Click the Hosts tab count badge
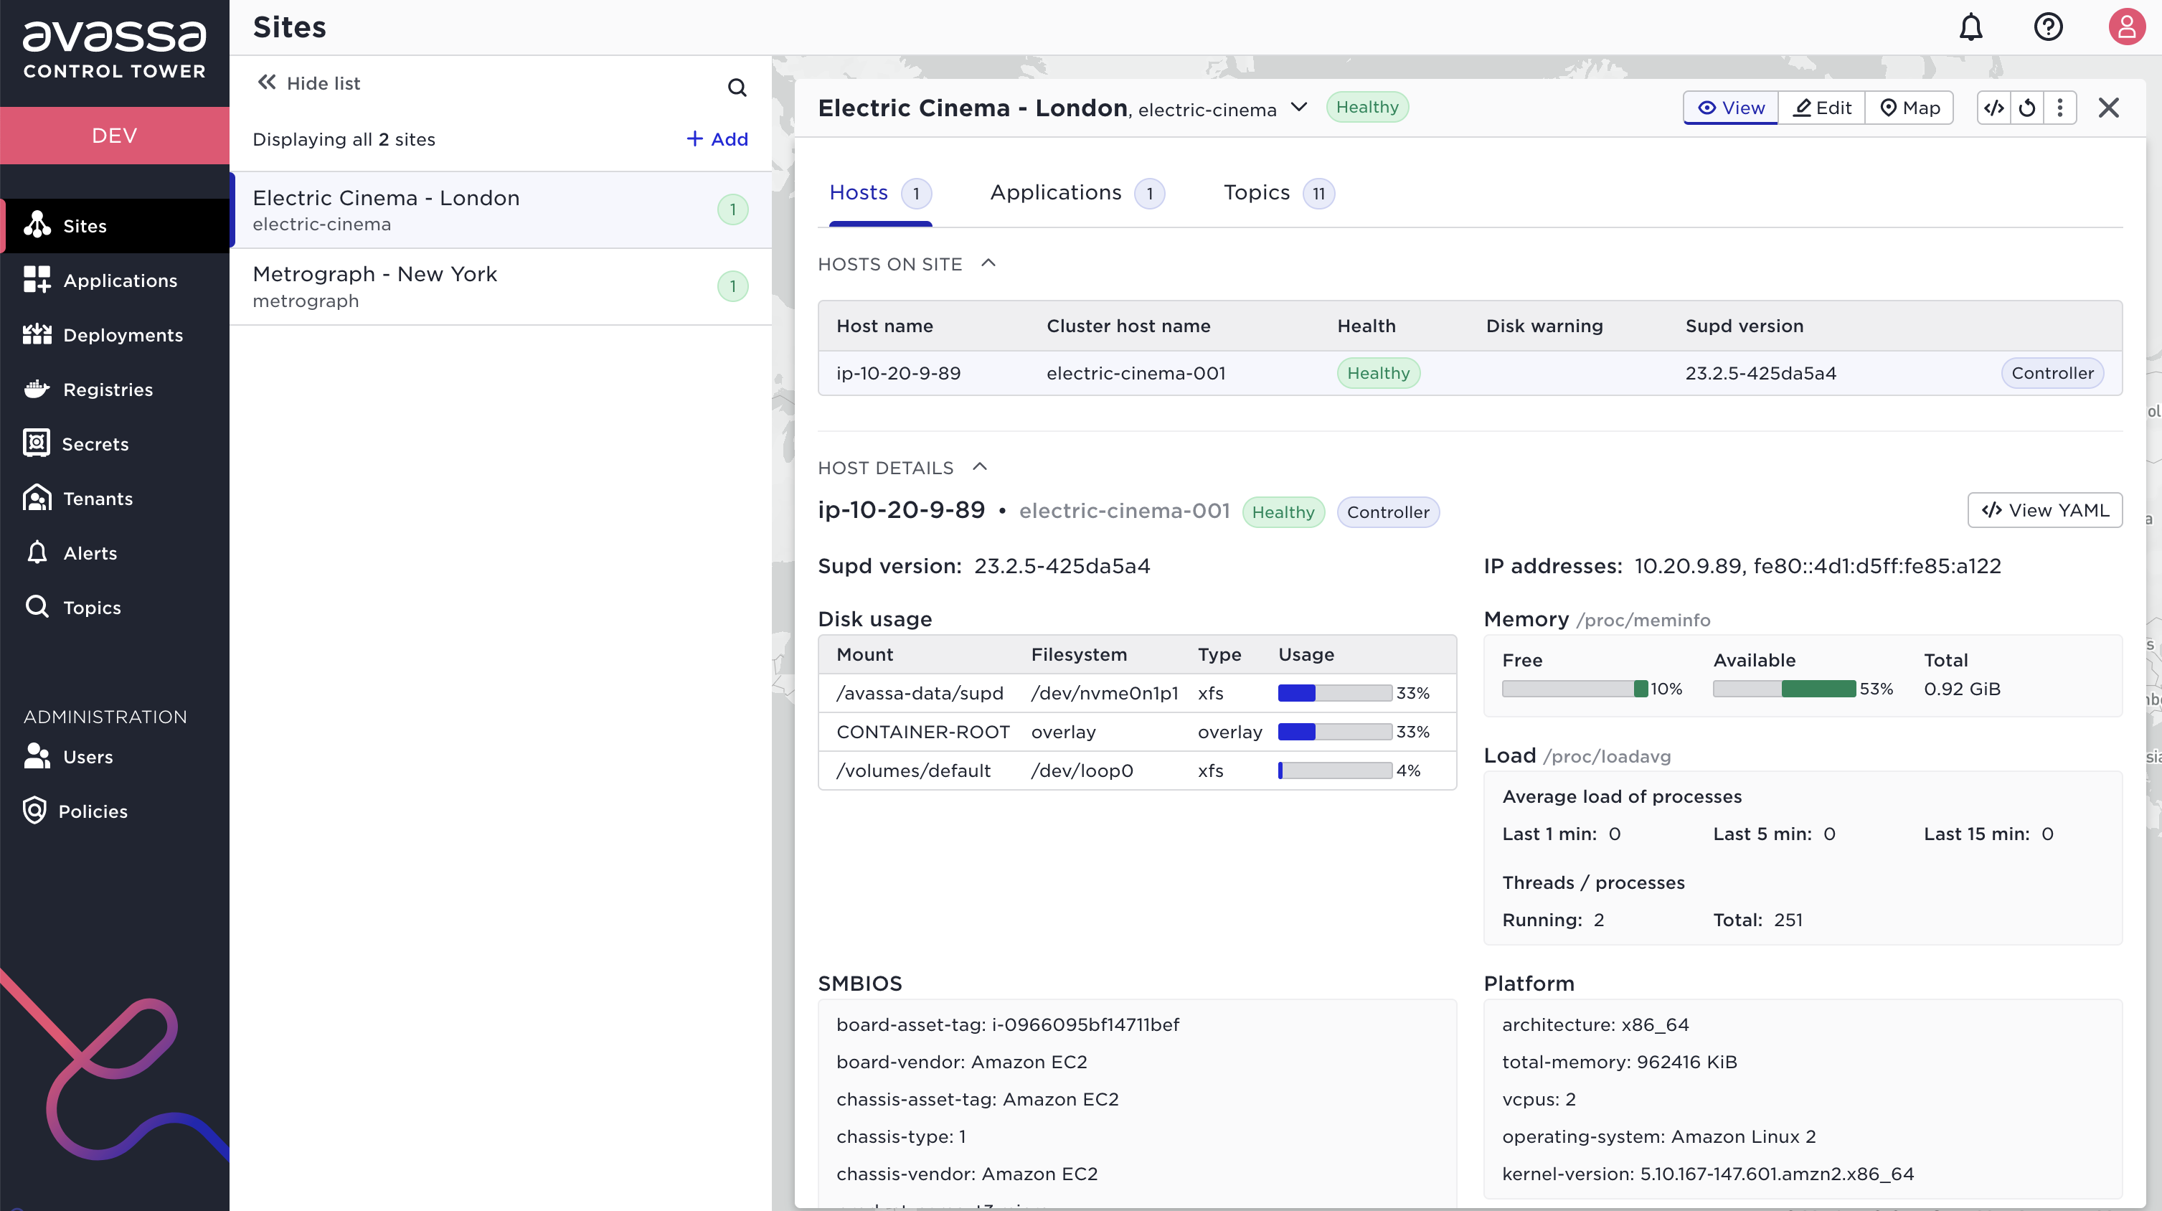Screen dimensions: 2162x1211 916,194
